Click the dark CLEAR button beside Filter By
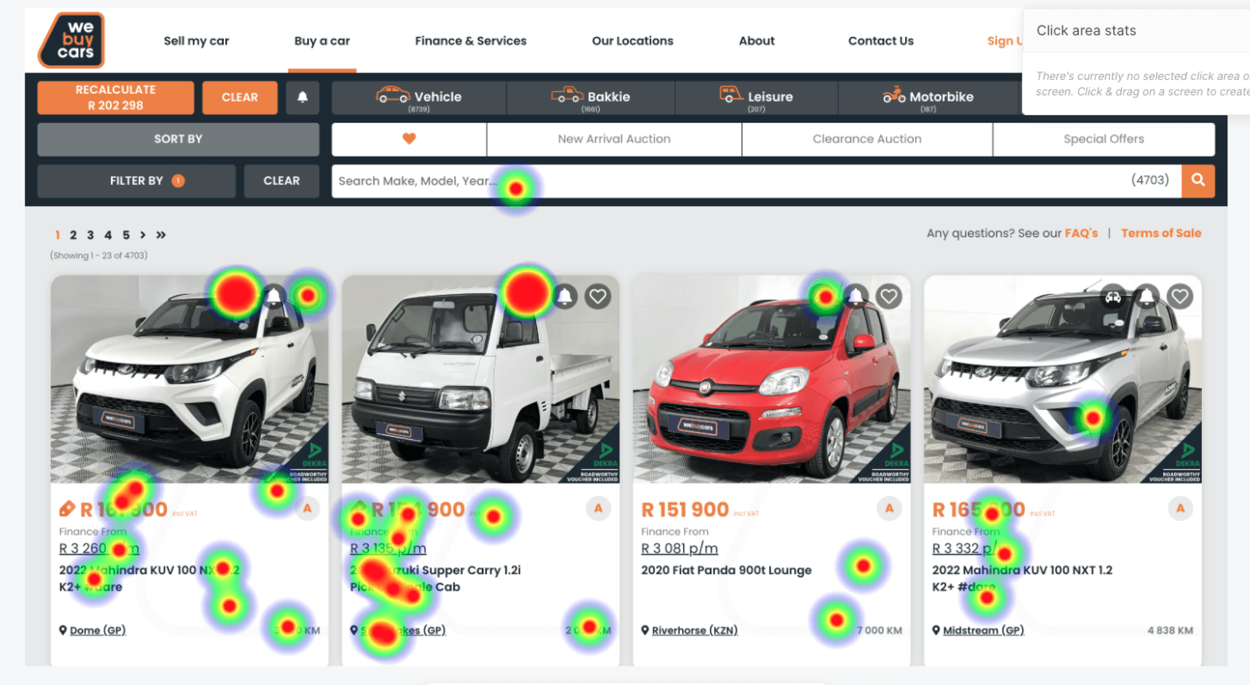Screen dimensions: 1250x685 282,181
